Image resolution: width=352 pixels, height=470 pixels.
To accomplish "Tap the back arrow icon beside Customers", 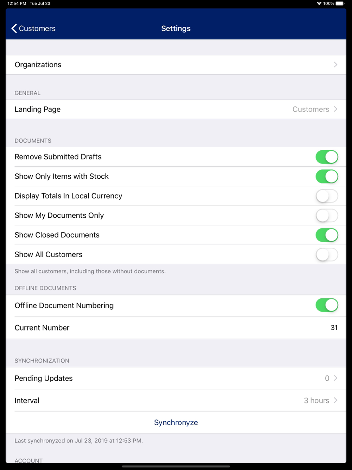I will [x=14, y=29].
